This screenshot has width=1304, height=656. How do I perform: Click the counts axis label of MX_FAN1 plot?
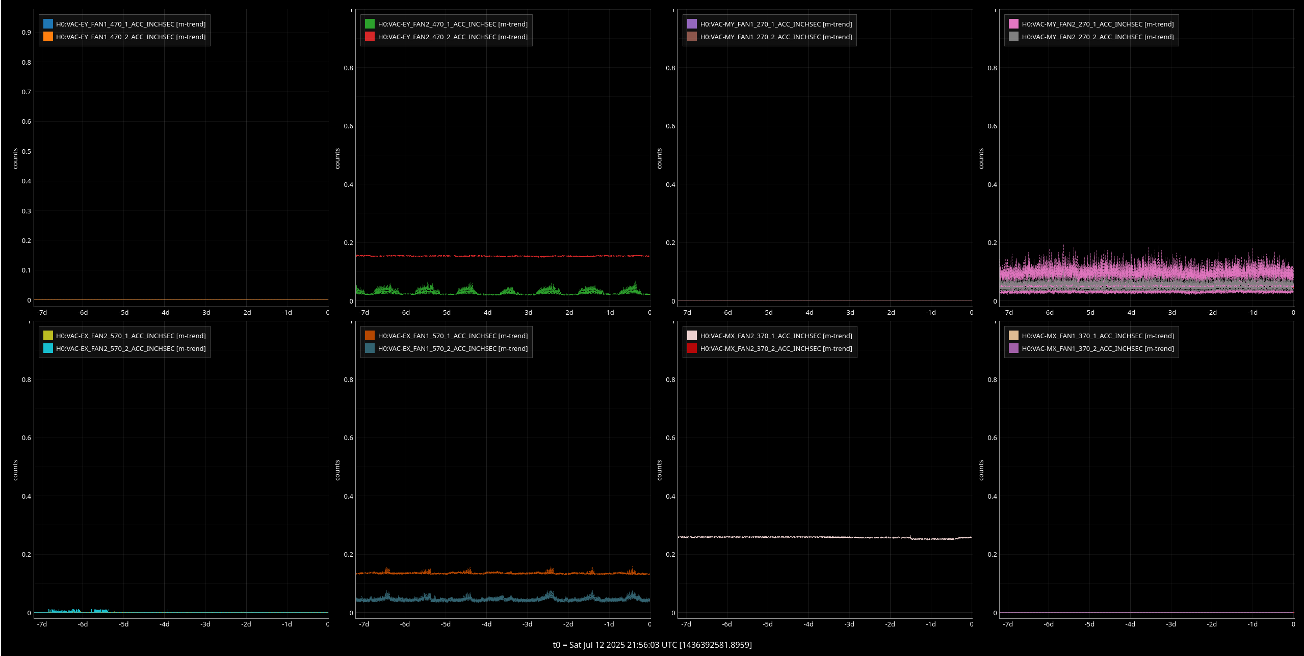(981, 470)
